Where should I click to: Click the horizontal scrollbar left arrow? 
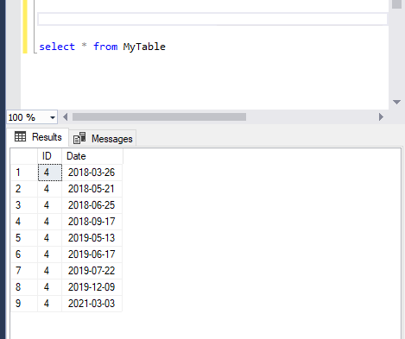(66, 117)
